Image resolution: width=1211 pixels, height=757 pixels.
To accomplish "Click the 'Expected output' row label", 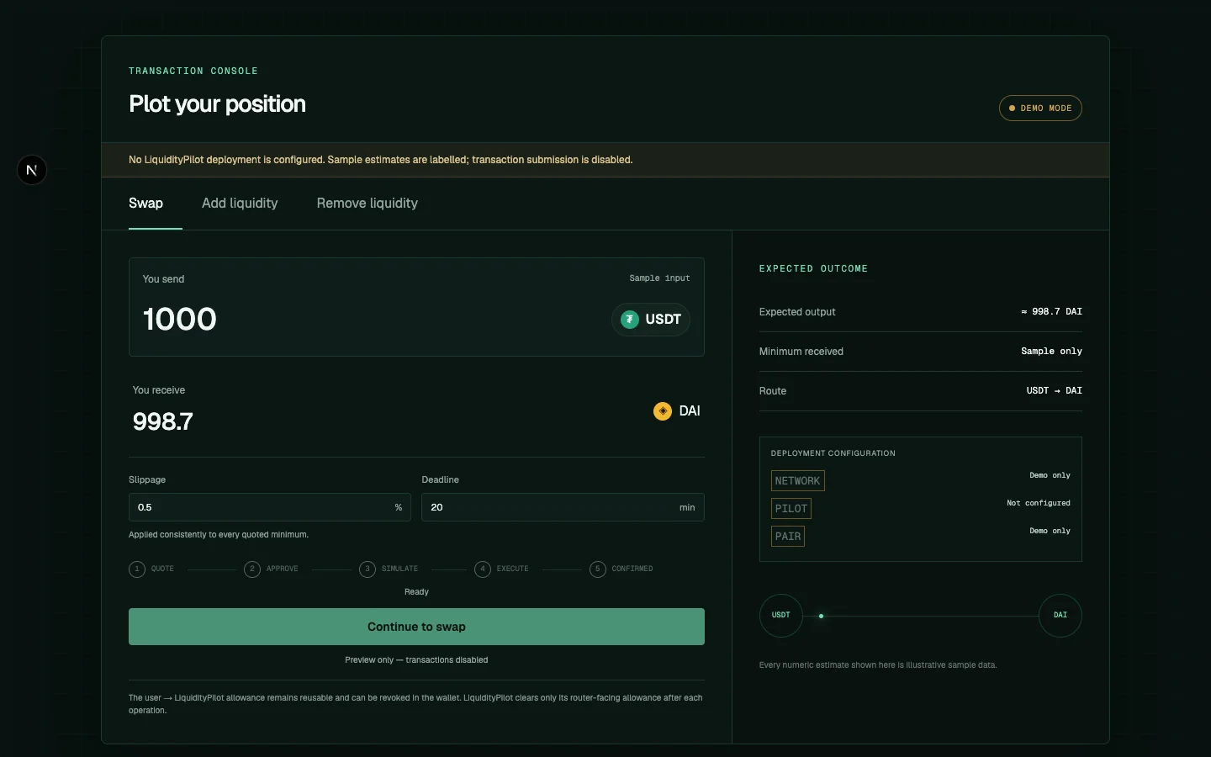I will pyautogui.click(x=797, y=312).
